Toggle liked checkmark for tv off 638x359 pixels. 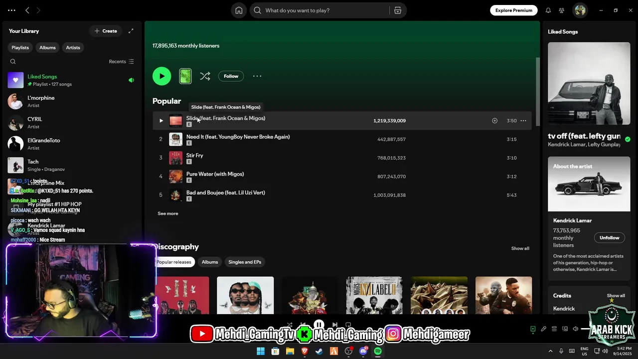[628, 140]
